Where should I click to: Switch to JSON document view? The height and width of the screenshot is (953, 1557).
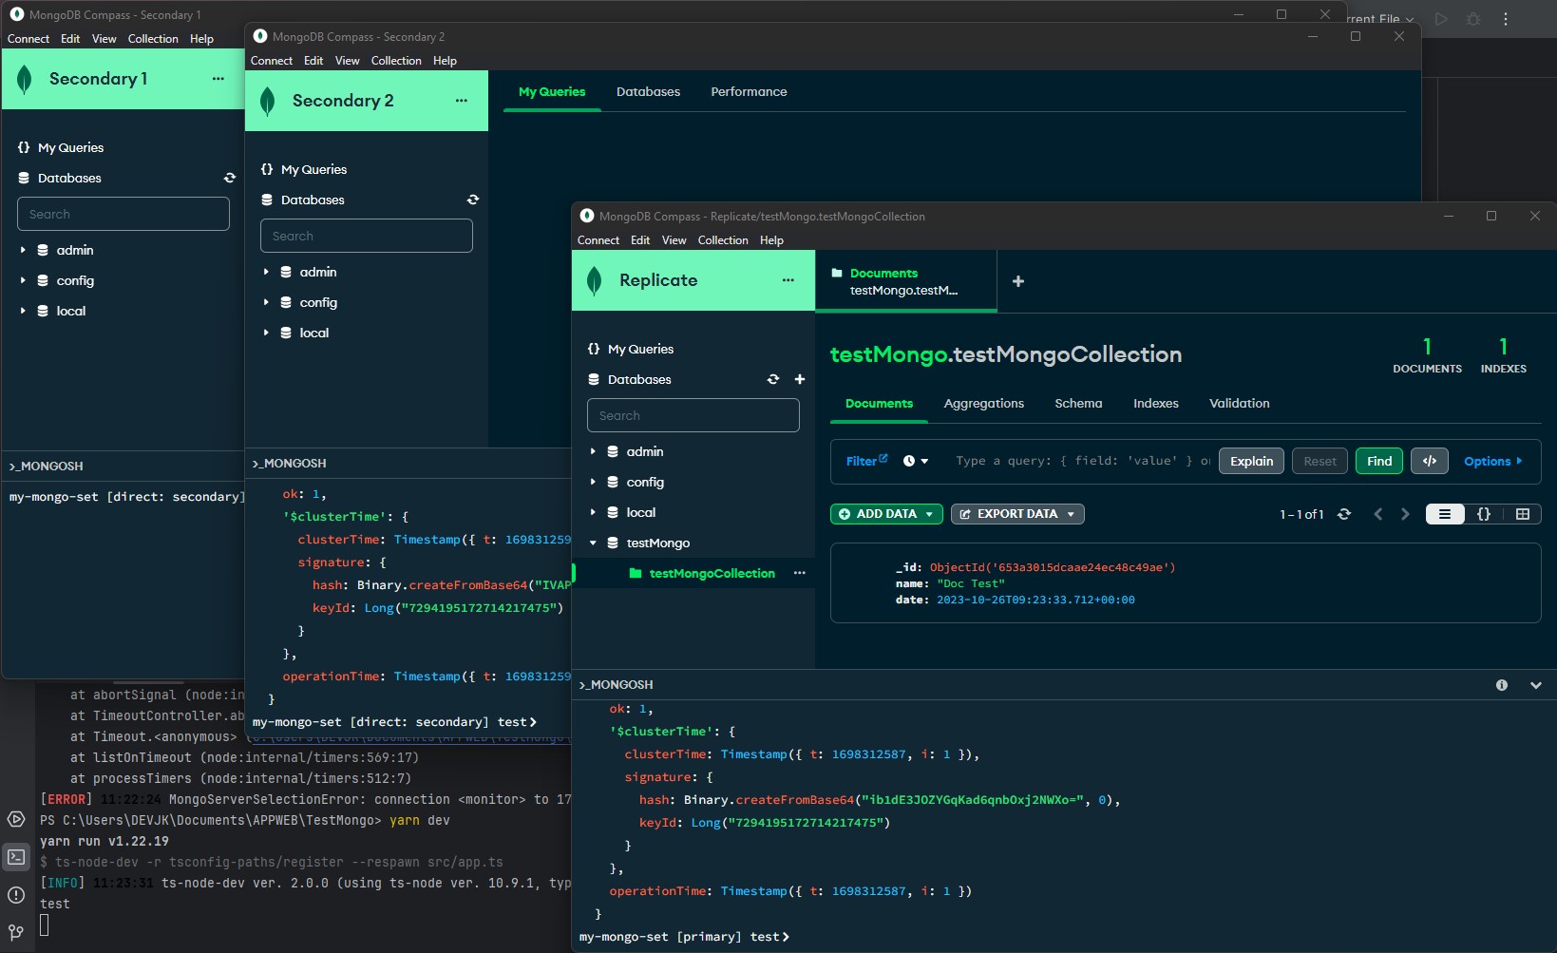point(1484,514)
